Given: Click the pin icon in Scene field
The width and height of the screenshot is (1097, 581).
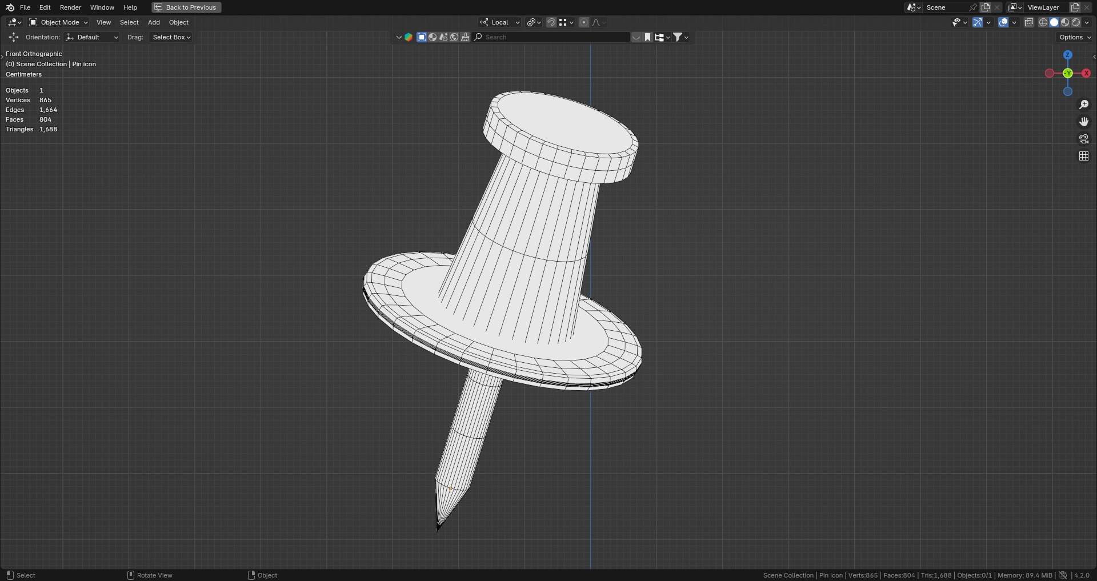Looking at the screenshot, I should coord(973,7).
